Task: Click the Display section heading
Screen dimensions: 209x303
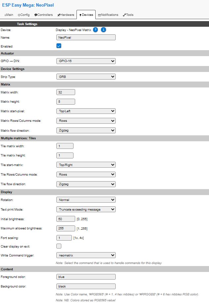Action: point(6,192)
